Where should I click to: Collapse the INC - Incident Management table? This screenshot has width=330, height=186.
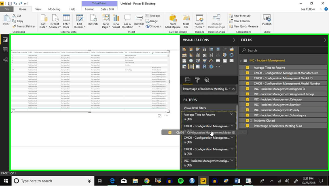point(241,61)
